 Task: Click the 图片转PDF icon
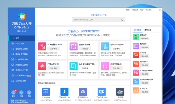136,64
